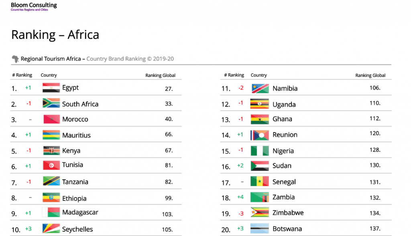The width and height of the screenshot is (411, 236).
Task: Select the Tanzania flag icon
Action: coord(51,182)
